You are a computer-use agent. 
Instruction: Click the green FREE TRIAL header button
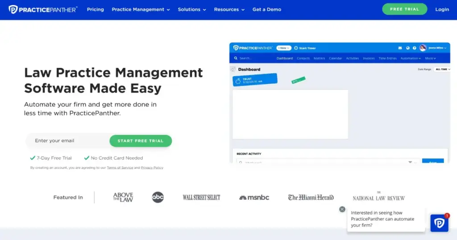(404, 9)
